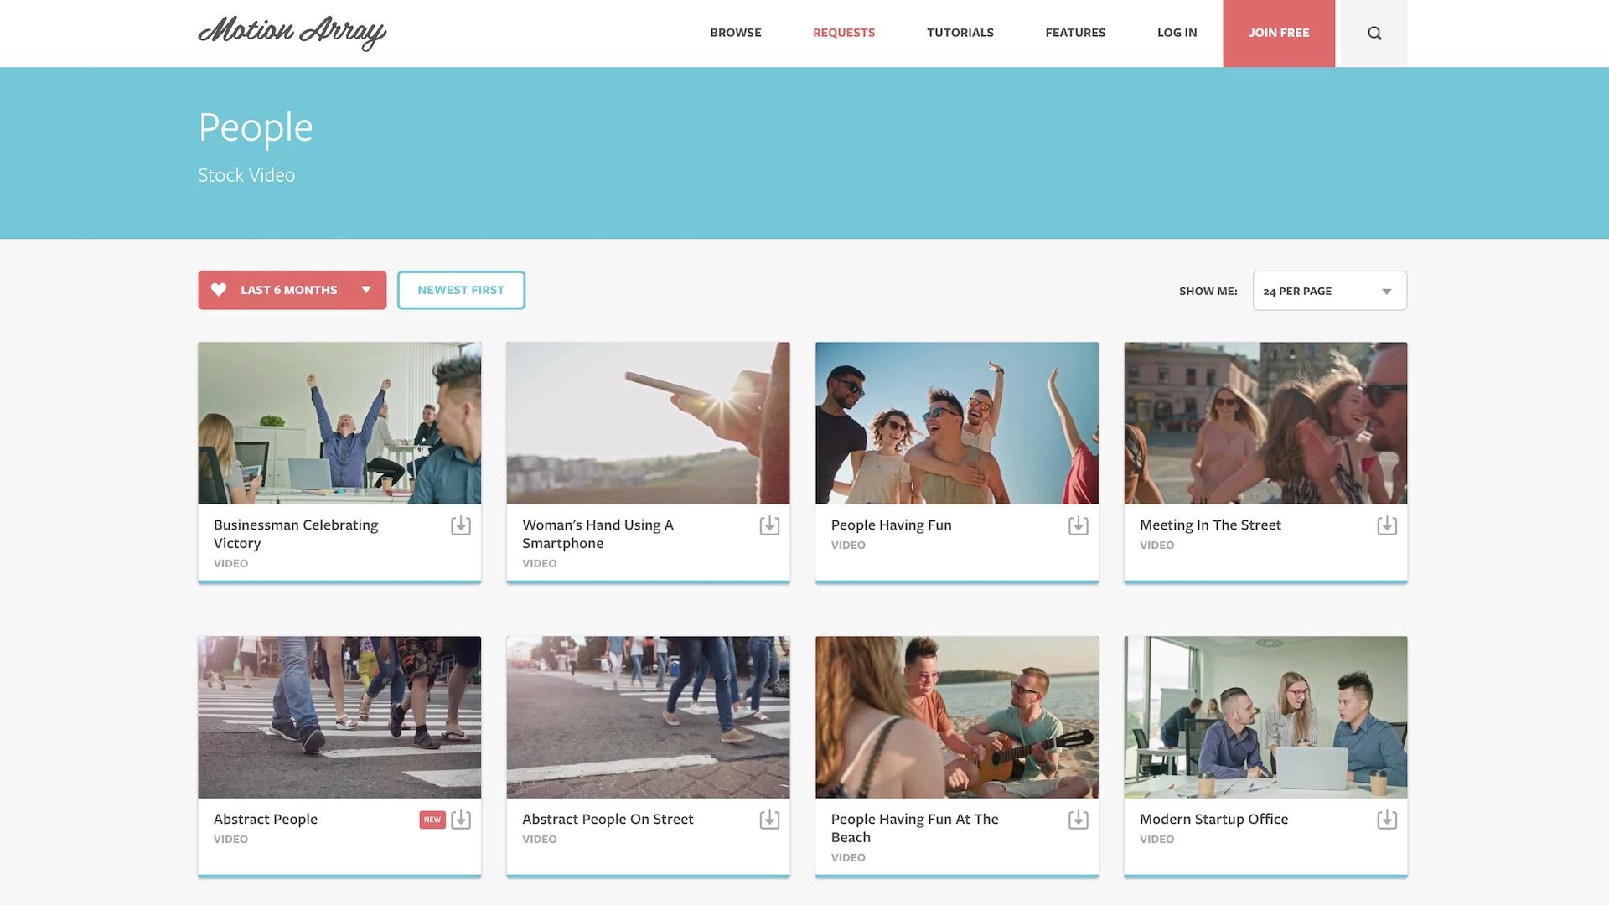Click the Modern Startup Office thumbnail

[x=1265, y=717]
